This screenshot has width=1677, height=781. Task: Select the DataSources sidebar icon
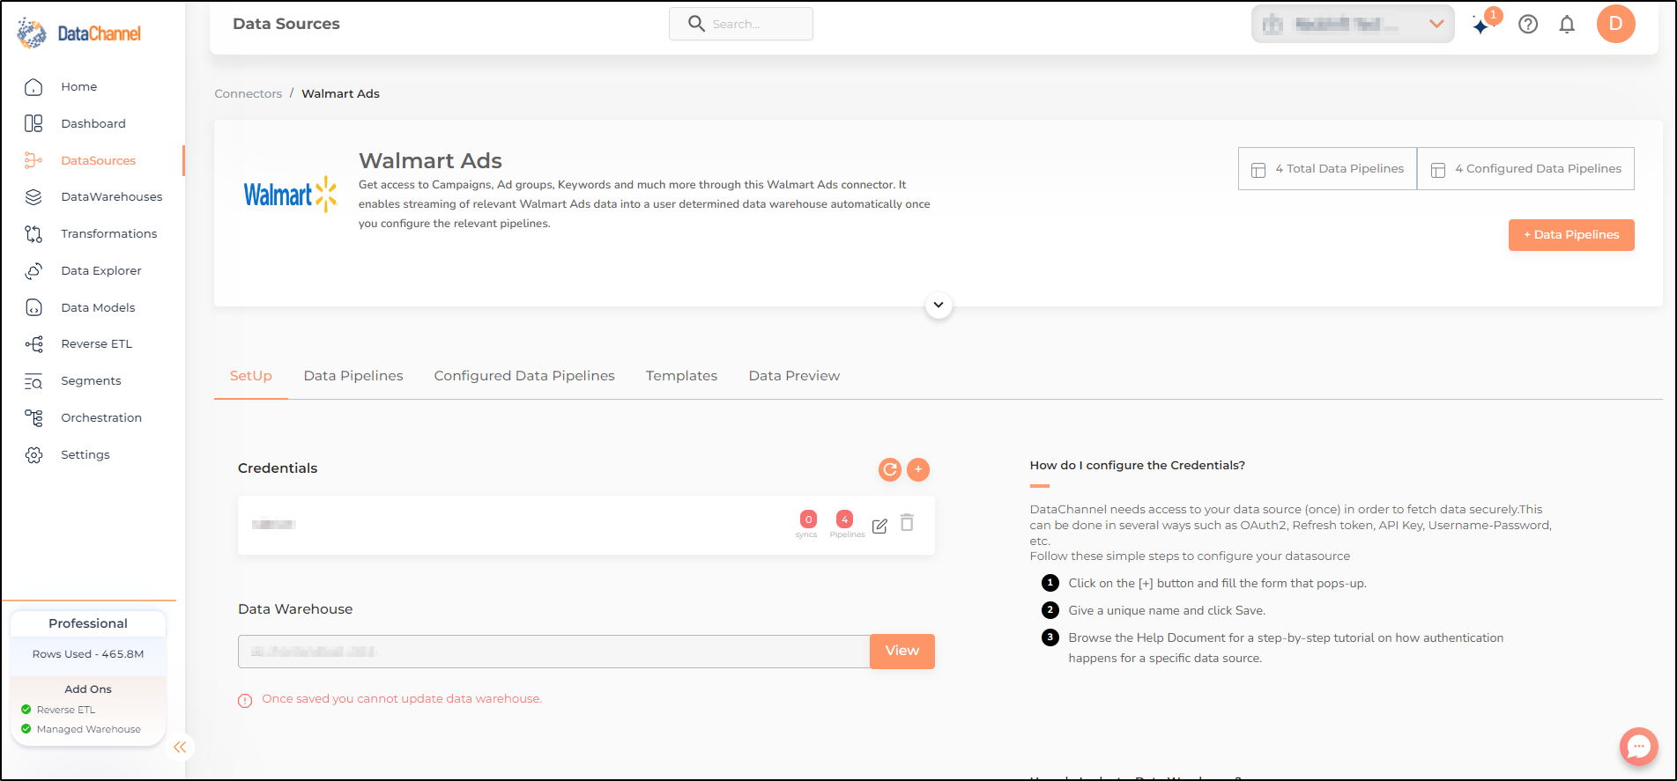(x=33, y=160)
